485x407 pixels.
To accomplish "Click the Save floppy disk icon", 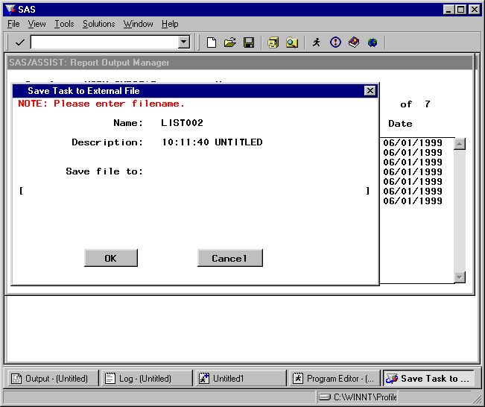I will (249, 42).
